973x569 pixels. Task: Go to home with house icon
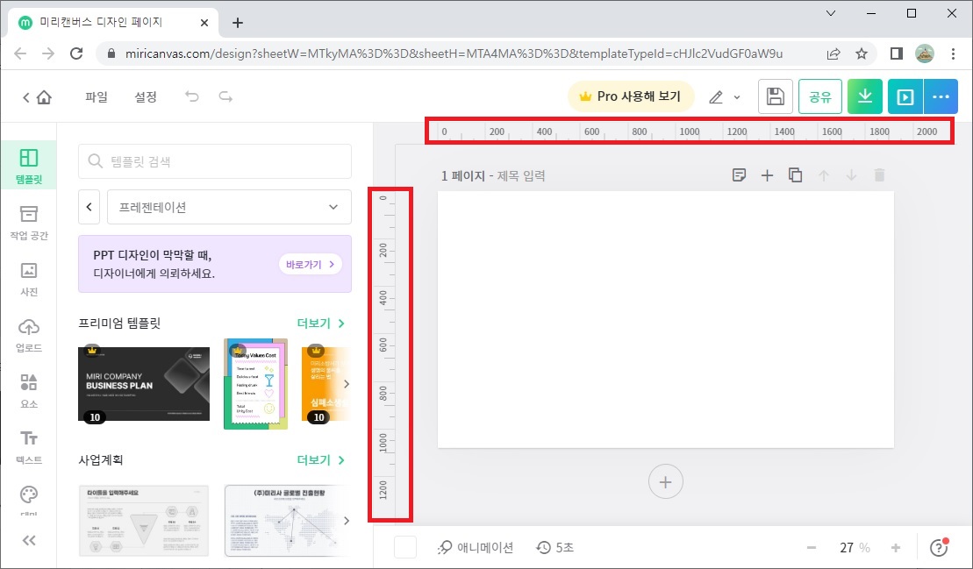coord(44,97)
